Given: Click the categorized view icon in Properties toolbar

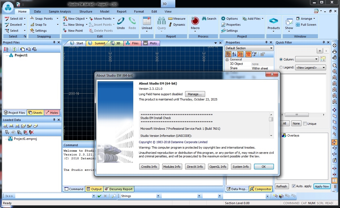Looking at the screenshot, I should pyautogui.click(x=228, y=54).
